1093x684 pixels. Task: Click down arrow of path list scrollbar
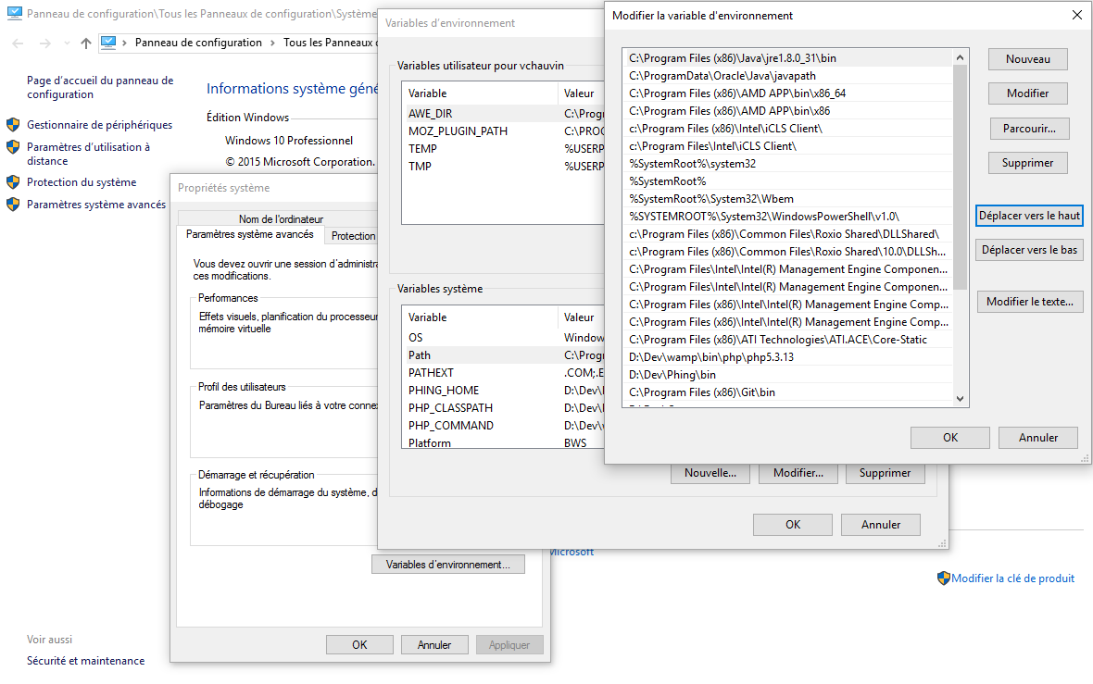960,399
